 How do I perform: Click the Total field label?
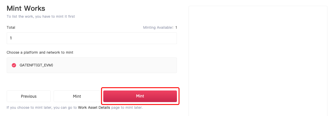[x=11, y=28]
